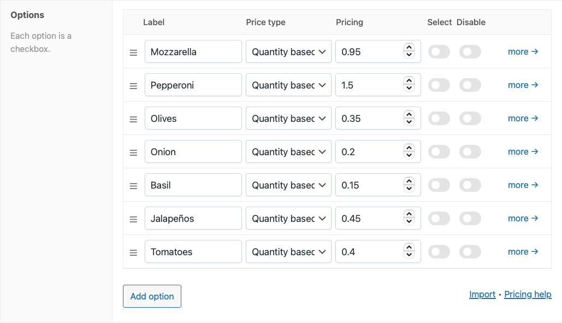
Task: Click the reorder handle for Basil
Action: click(133, 186)
